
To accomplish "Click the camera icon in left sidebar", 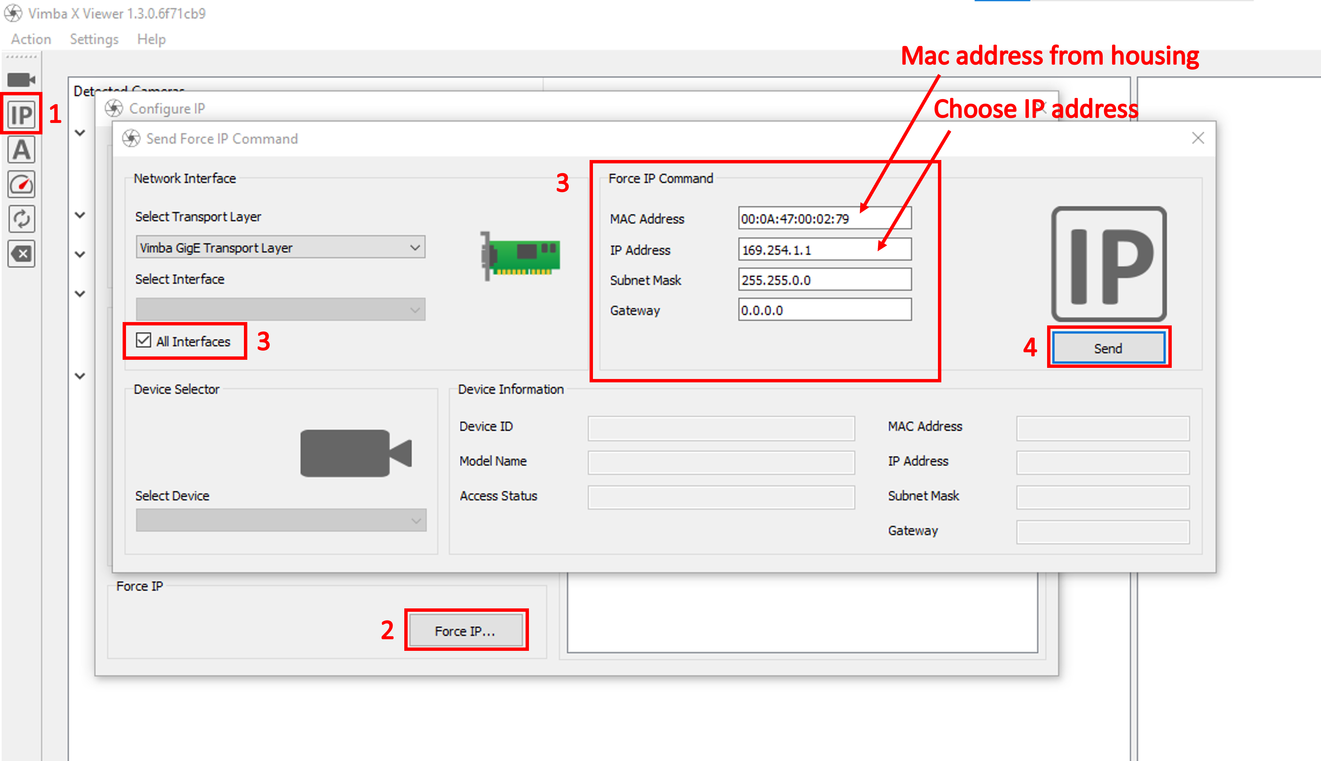I will [21, 80].
